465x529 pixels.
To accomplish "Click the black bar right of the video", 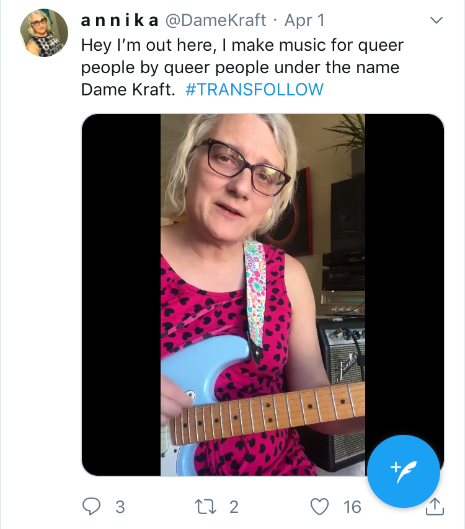I will coord(404,248).
